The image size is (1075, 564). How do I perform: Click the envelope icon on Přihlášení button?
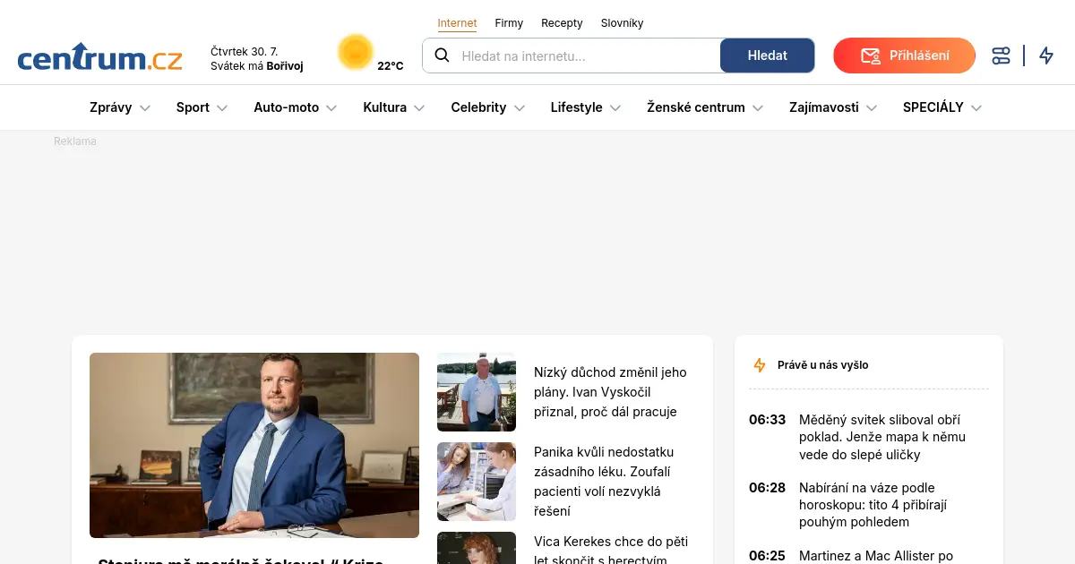[x=870, y=56]
